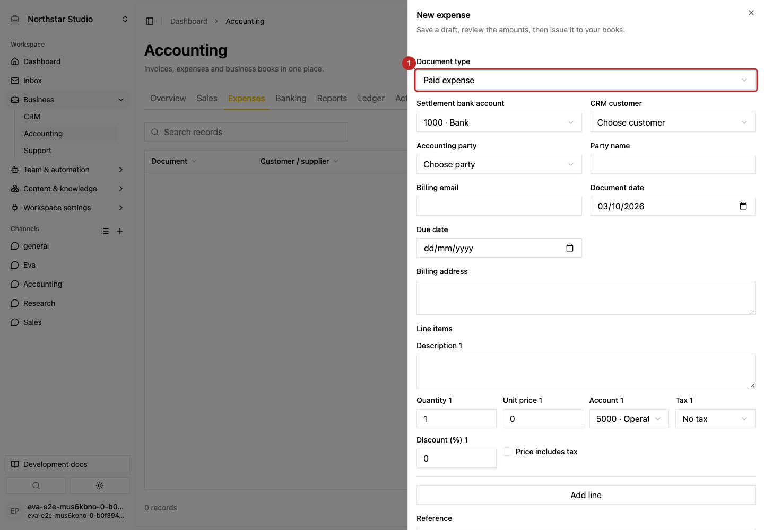Open the Due date calendar picker
The height and width of the screenshot is (530, 764).
570,248
